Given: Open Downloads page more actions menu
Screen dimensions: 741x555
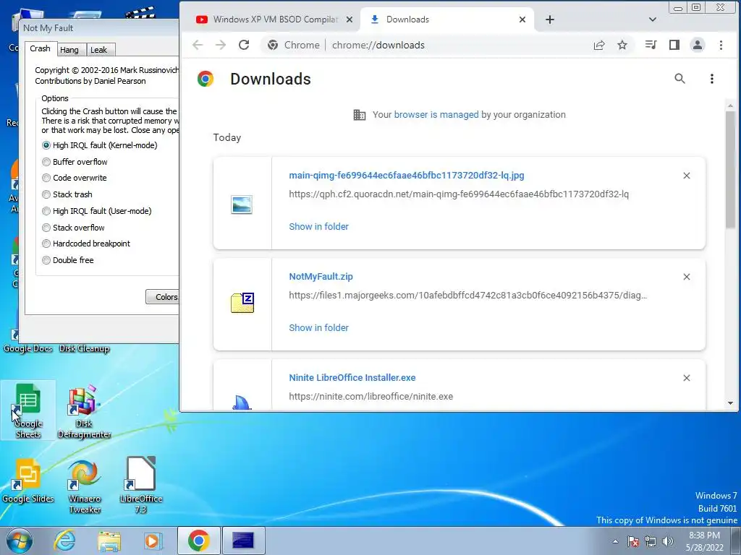Looking at the screenshot, I should (712, 79).
